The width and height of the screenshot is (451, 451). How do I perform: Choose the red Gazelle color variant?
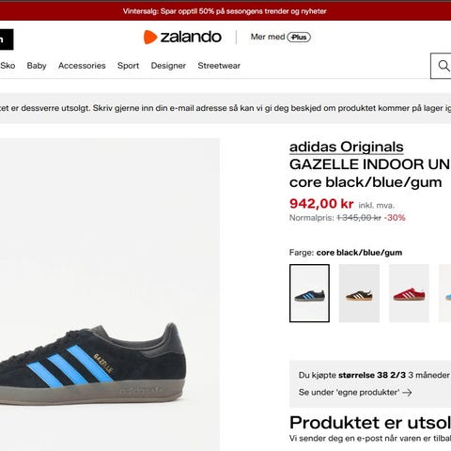click(409, 293)
